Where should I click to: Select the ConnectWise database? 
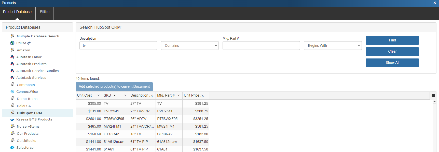click(x=27, y=92)
